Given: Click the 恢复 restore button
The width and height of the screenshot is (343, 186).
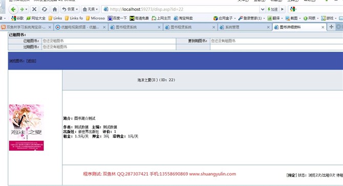Looking at the screenshot, I should (68, 9).
